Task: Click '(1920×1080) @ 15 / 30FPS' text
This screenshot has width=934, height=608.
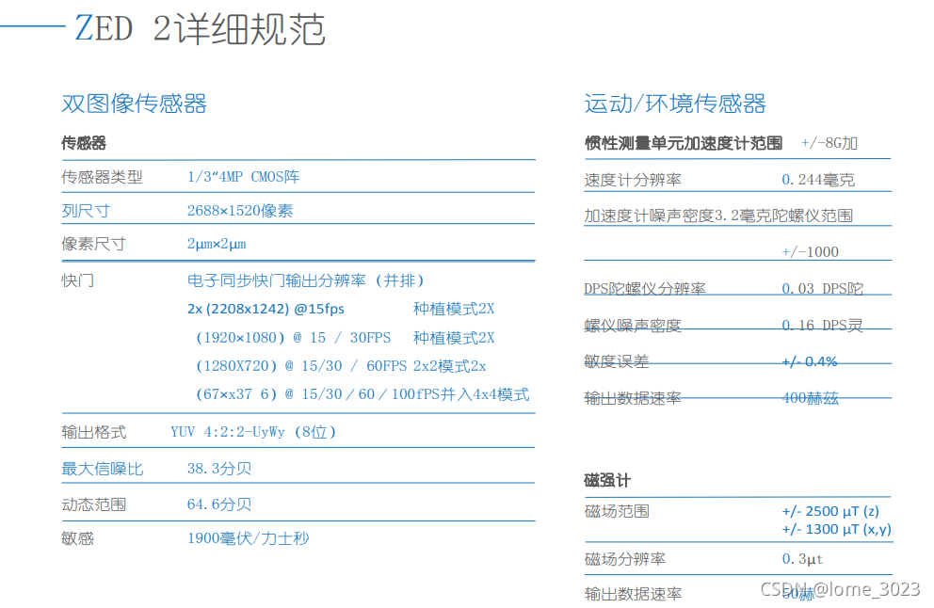Action: 293,338
